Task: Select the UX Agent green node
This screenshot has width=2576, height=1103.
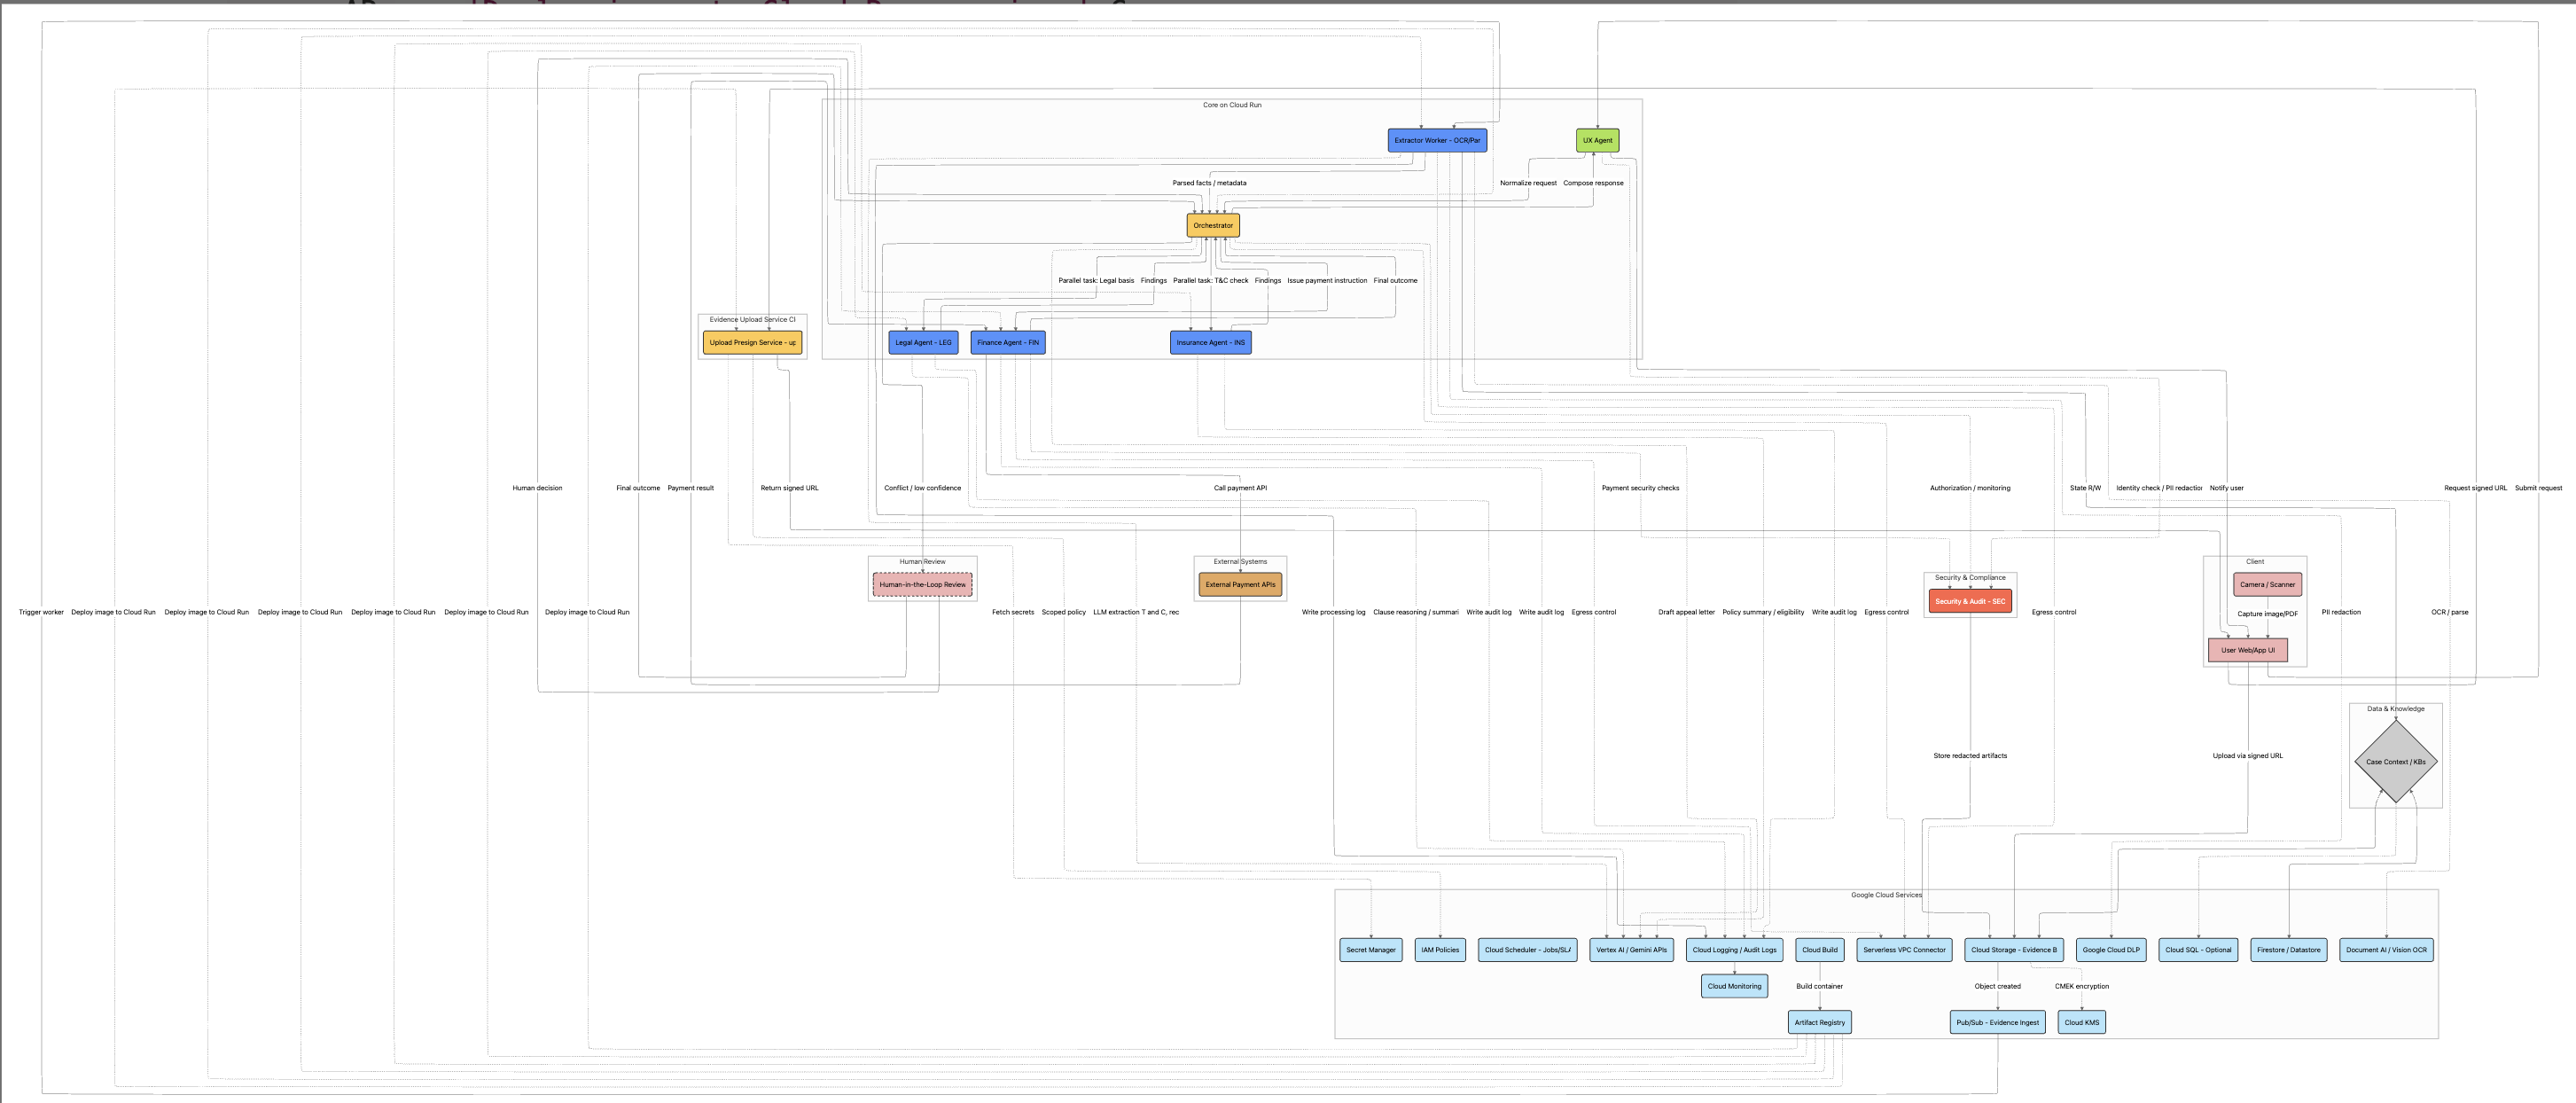Action: pos(1597,140)
